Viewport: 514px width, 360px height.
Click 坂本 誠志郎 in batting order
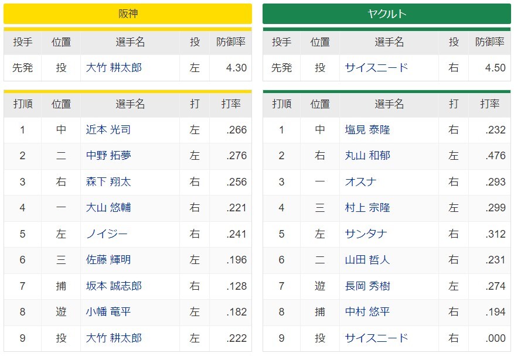coord(114,286)
